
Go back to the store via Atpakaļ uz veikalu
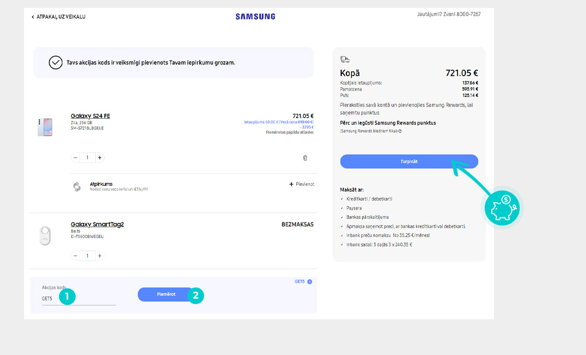pos(59,17)
